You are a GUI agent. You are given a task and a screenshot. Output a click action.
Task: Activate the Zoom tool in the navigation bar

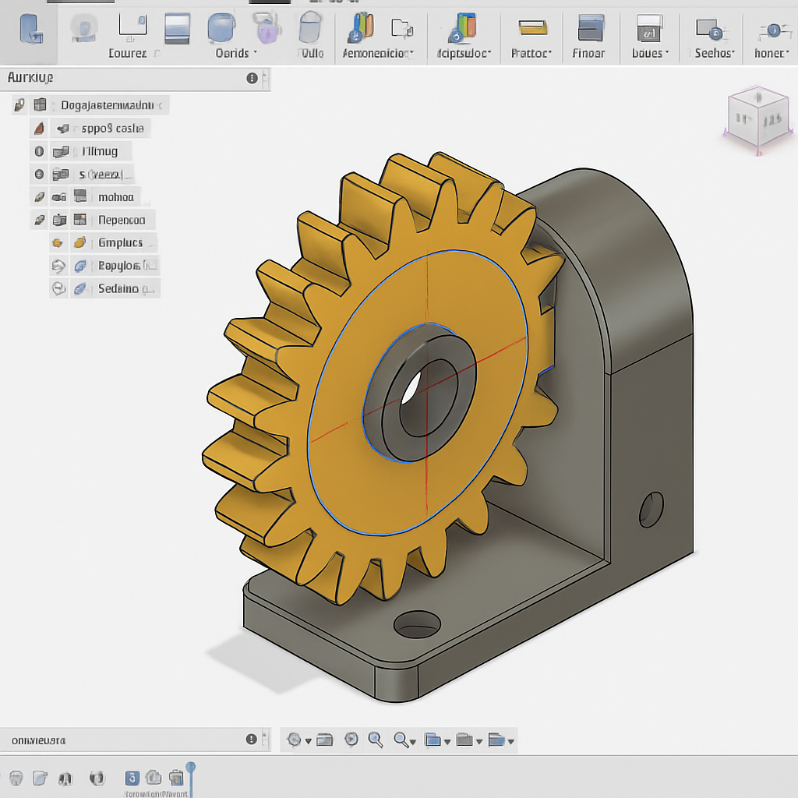(376, 739)
